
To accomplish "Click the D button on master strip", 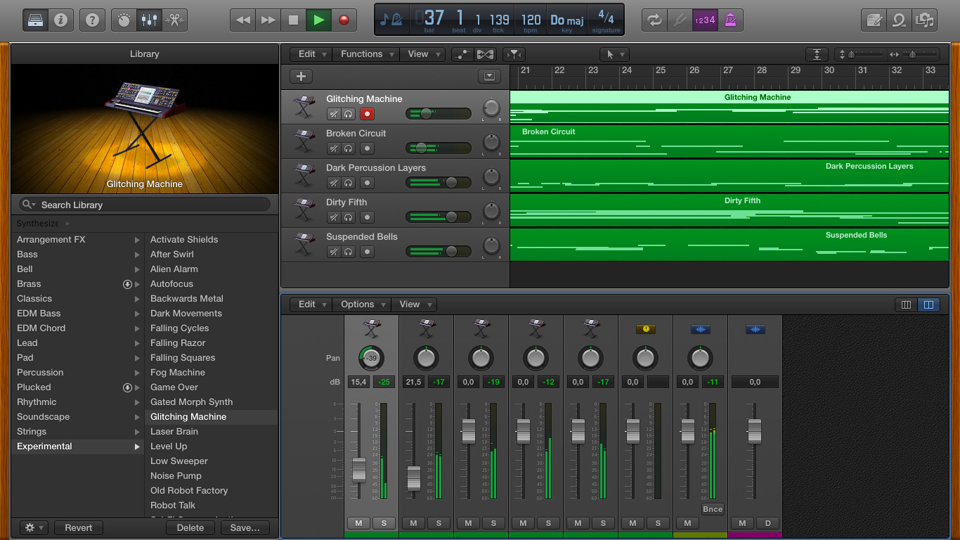I will 768,523.
